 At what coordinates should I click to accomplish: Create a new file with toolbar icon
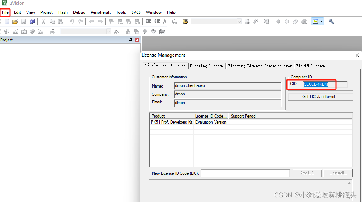(x=7, y=22)
